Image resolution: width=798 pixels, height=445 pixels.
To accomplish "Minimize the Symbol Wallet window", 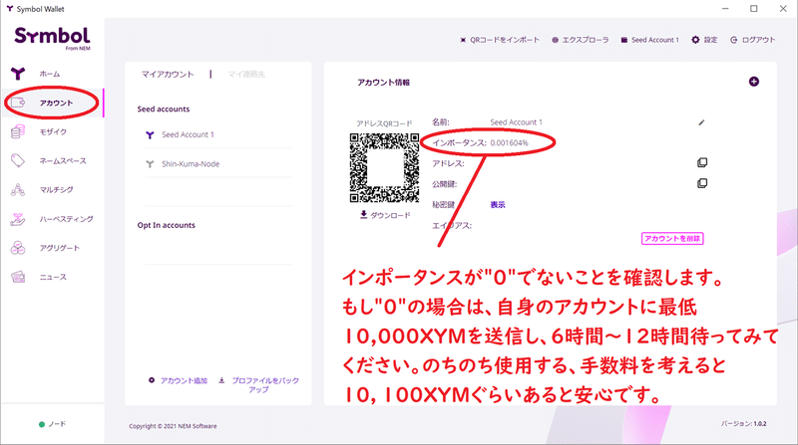I will pyautogui.click(x=725, y=9).
